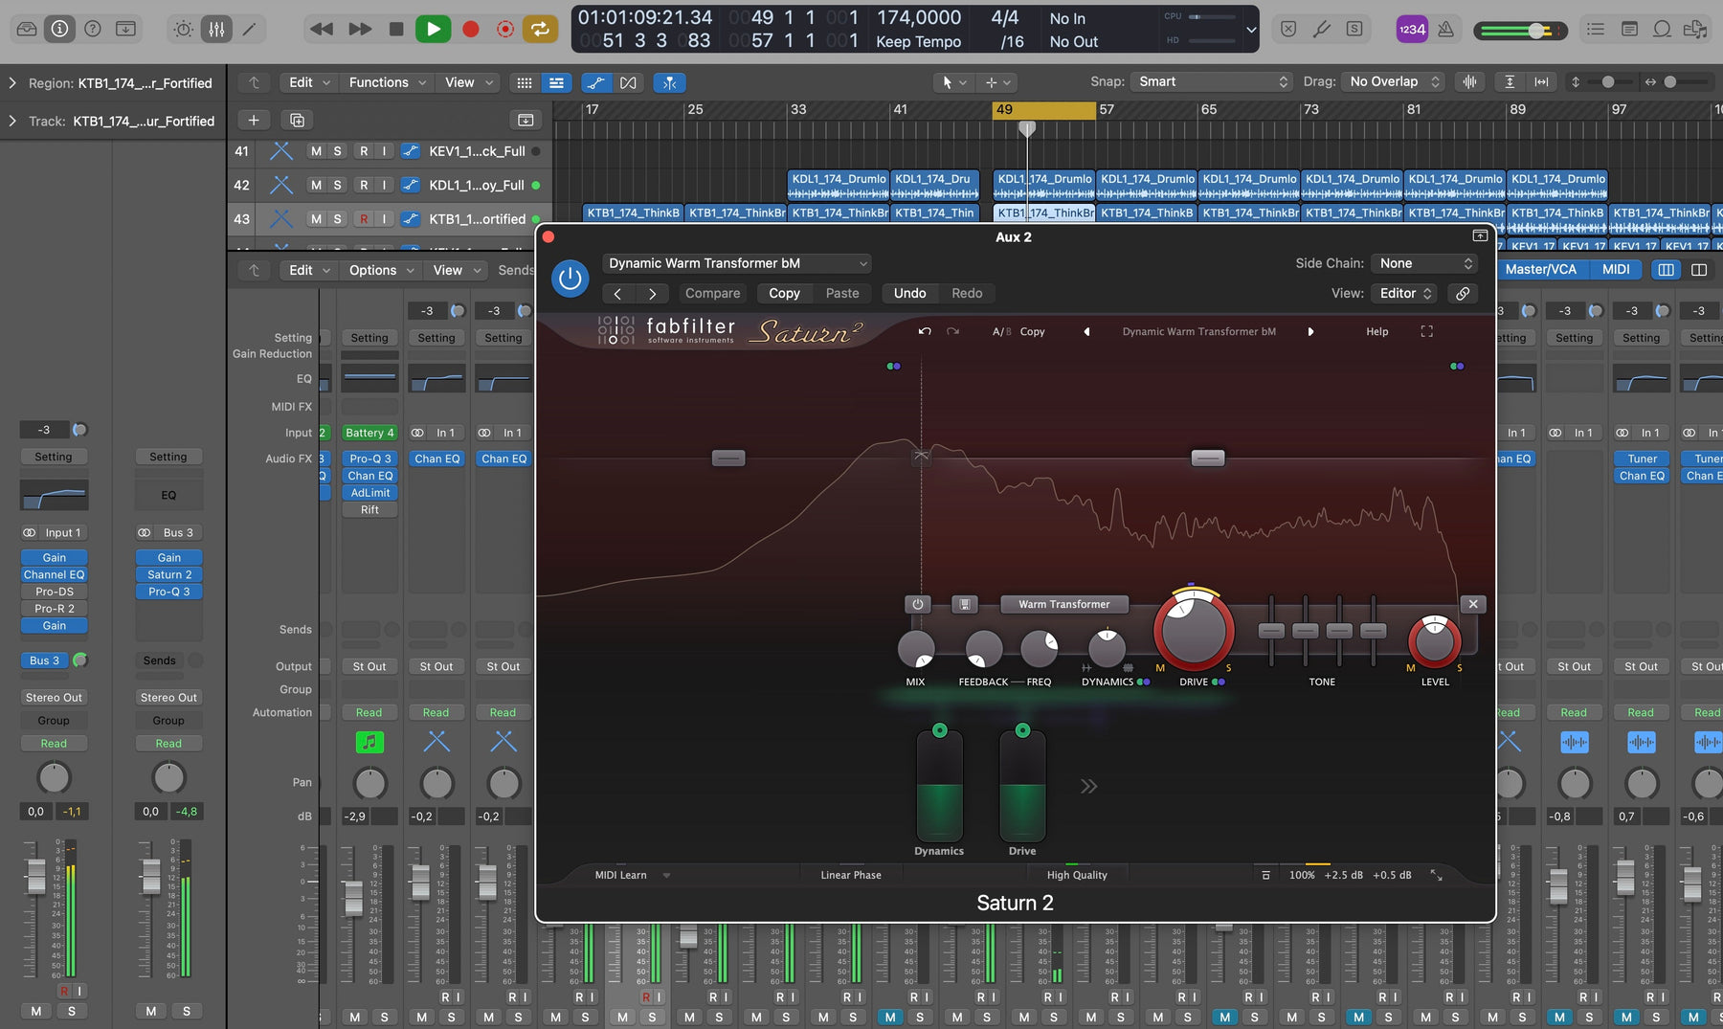
Task: Toggle High Quality in Saturn footer
Action: [x=1077, y=875]
